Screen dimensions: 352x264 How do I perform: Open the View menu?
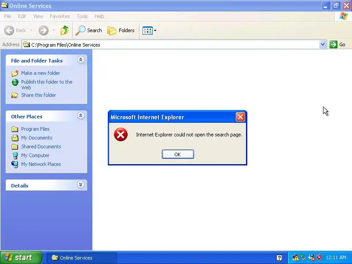click(x=38, y=16)
